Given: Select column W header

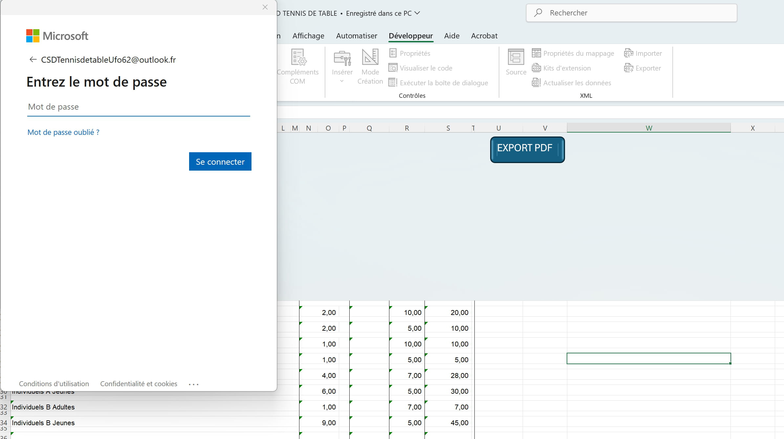Looking at the screenshot, I should [x=648, y=128].
